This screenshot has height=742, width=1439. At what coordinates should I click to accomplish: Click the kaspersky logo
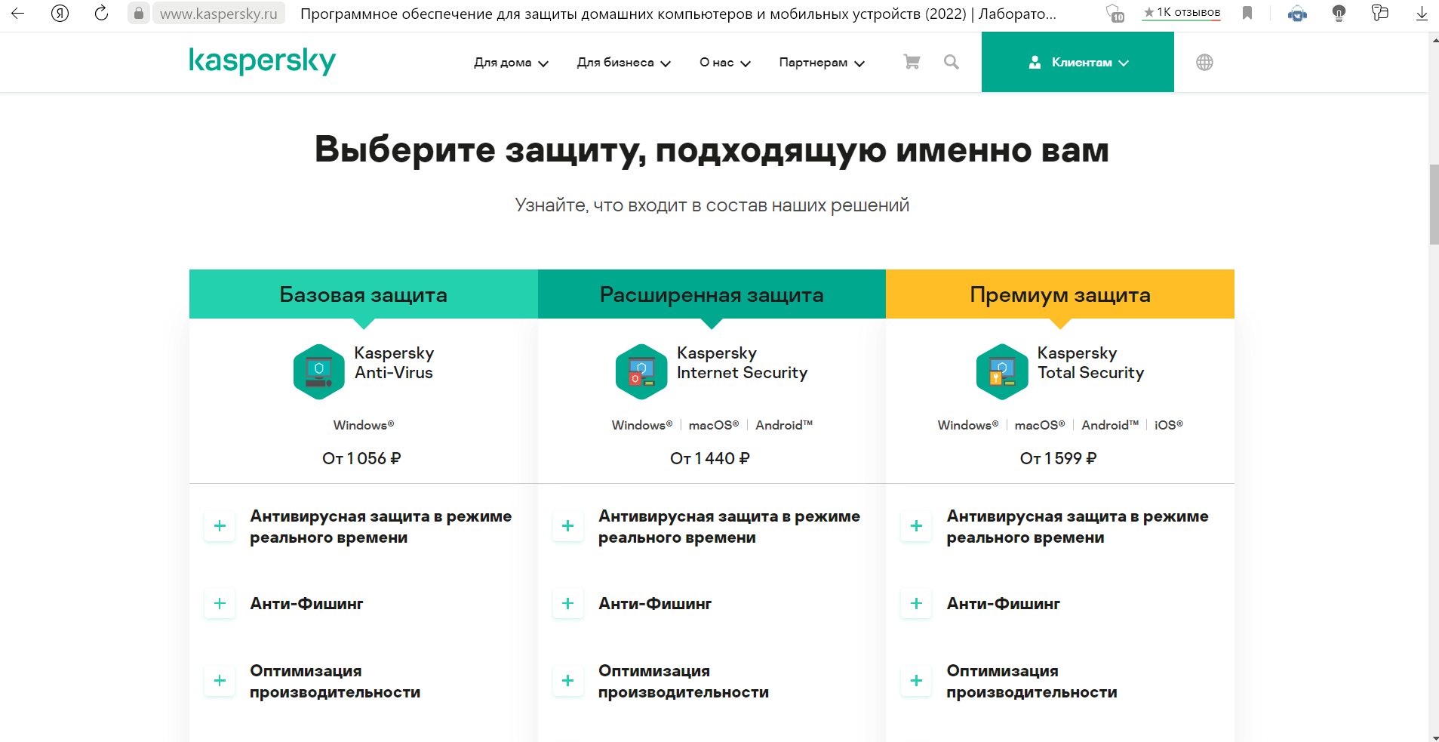(x=263, y=61)
